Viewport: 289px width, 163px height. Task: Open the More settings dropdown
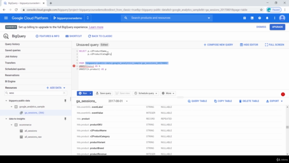point(168,93)
